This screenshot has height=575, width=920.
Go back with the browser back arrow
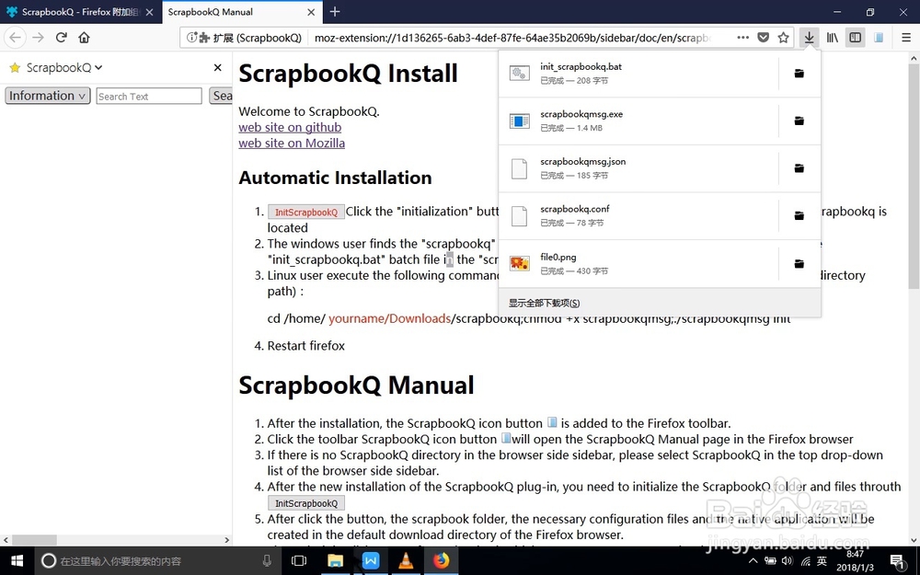(x=16, y=38)
